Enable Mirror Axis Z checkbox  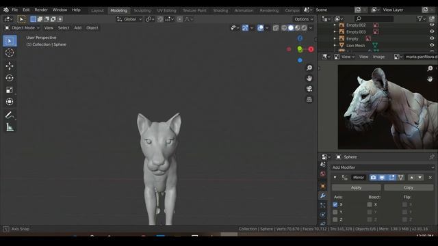(x=335, y=219)
